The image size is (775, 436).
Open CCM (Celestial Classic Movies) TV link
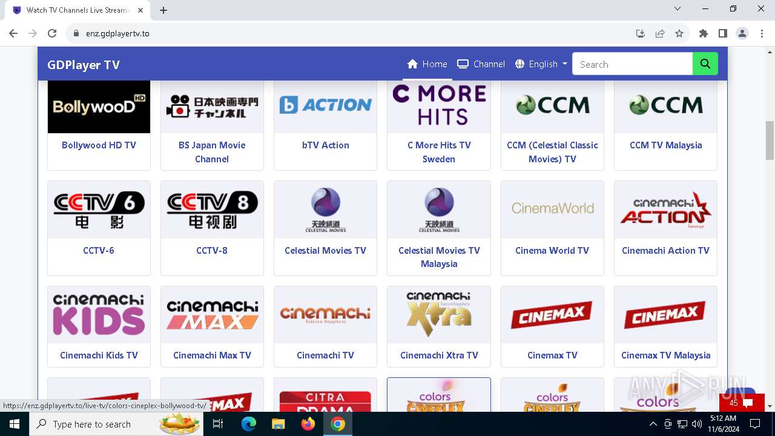pyautogui.click(x=552, y=152)
